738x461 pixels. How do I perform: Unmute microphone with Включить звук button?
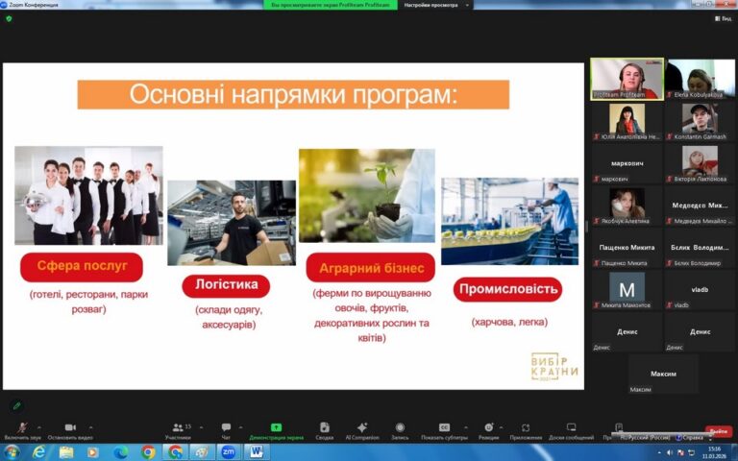tap(21, 428)
